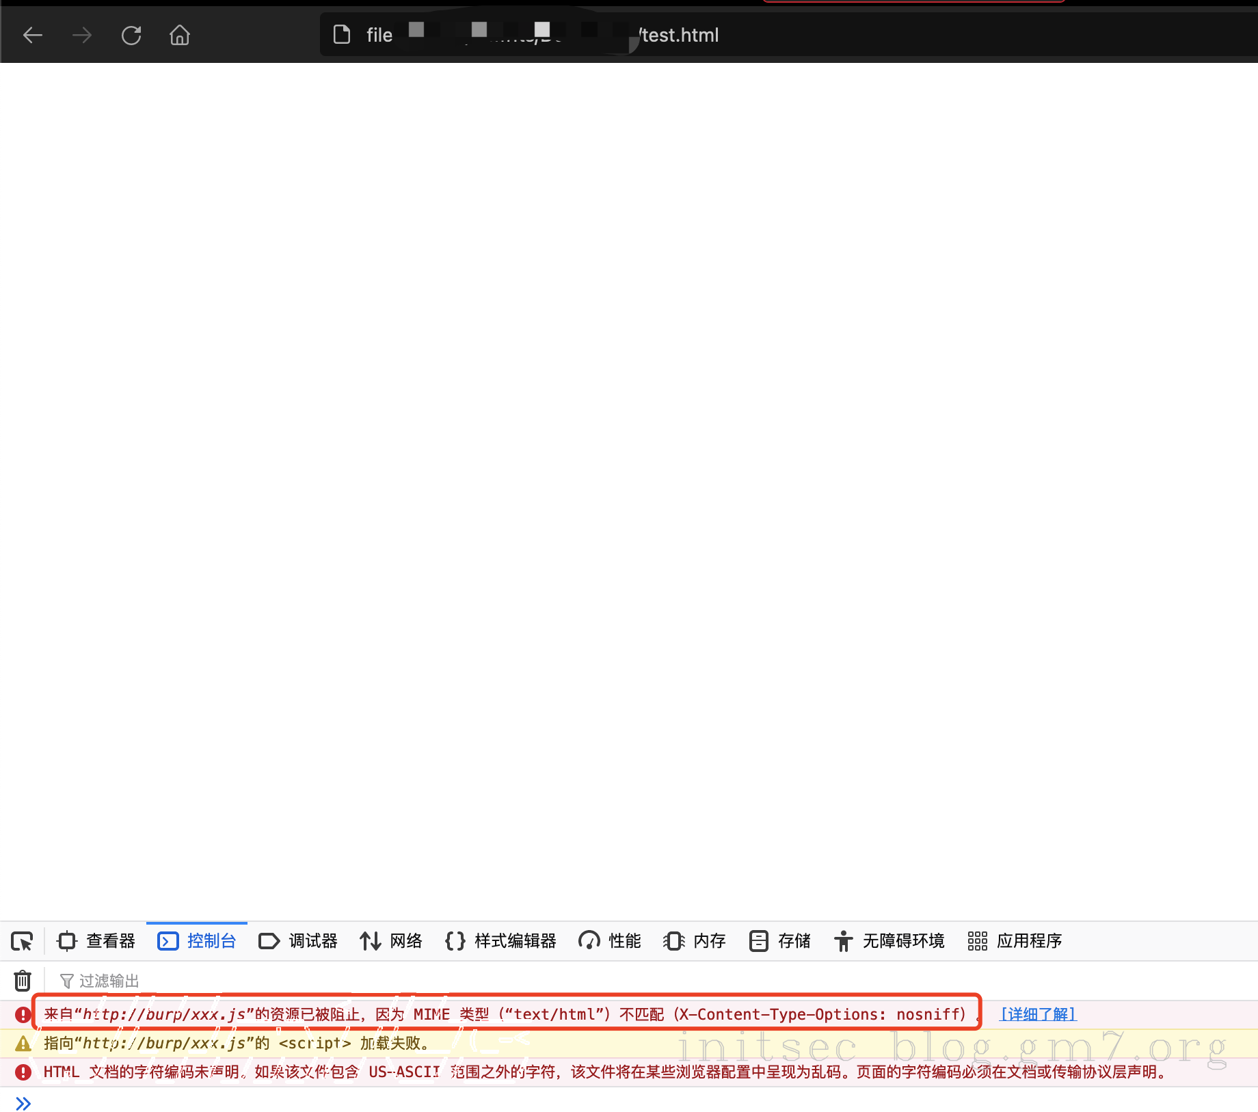
Task: Click the console prompt double-chevron
Action: click(23, 1103)
